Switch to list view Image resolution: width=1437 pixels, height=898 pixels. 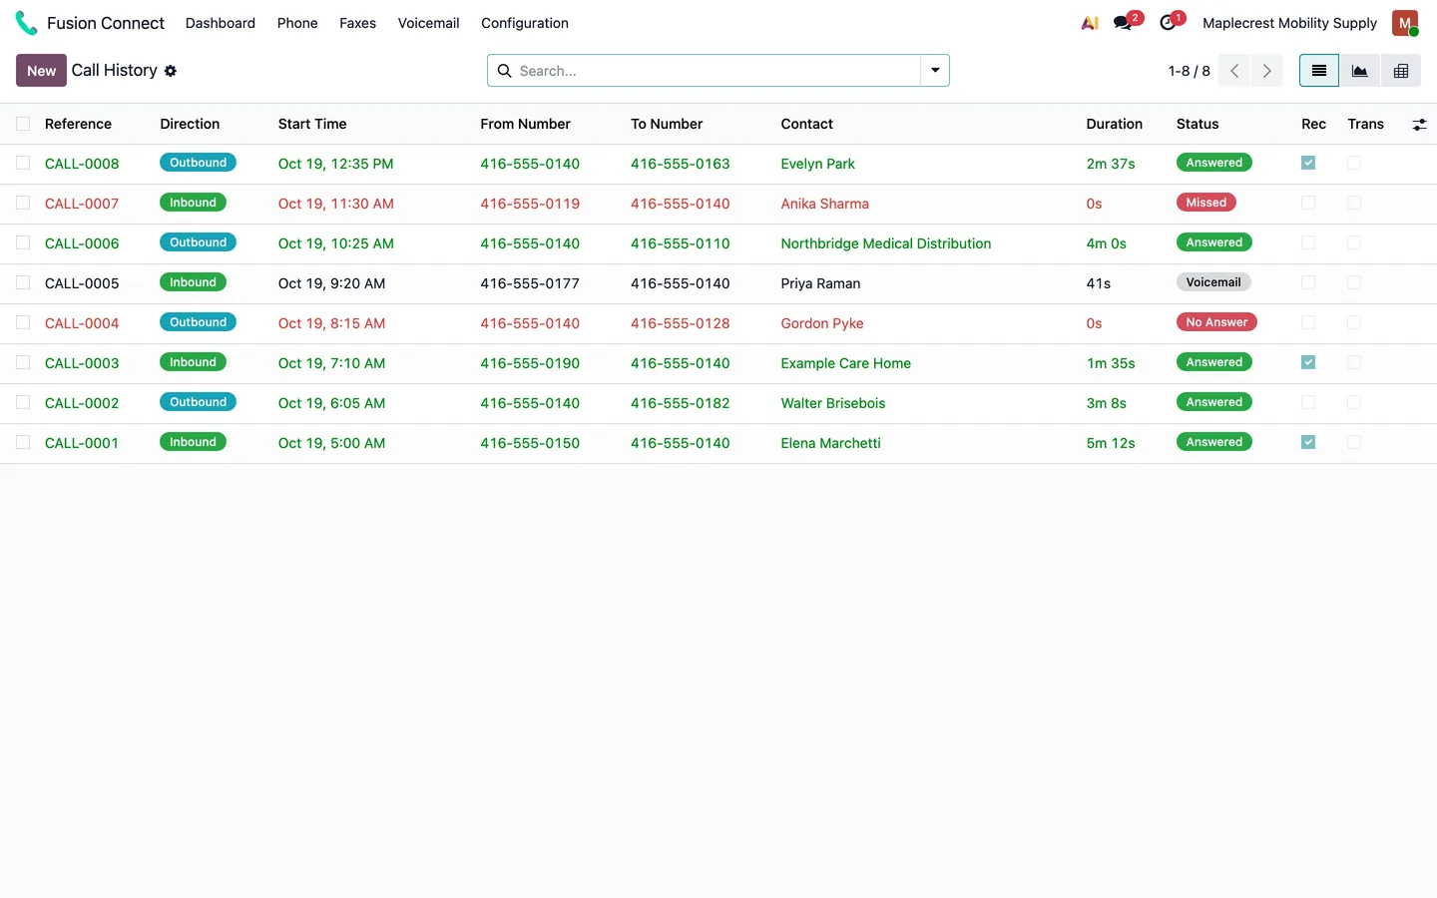tap(1319, 71)
